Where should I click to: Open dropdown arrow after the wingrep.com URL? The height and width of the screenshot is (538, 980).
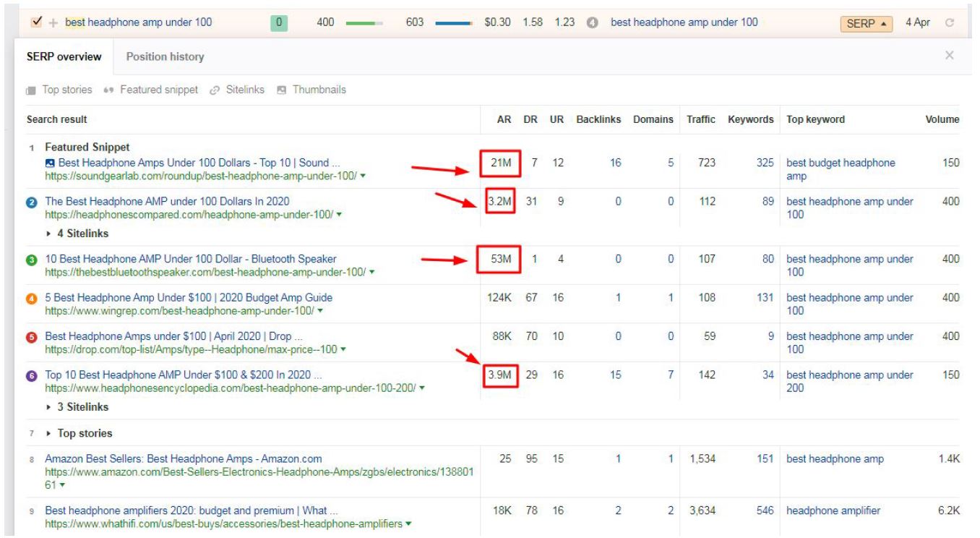coord(320,311)
